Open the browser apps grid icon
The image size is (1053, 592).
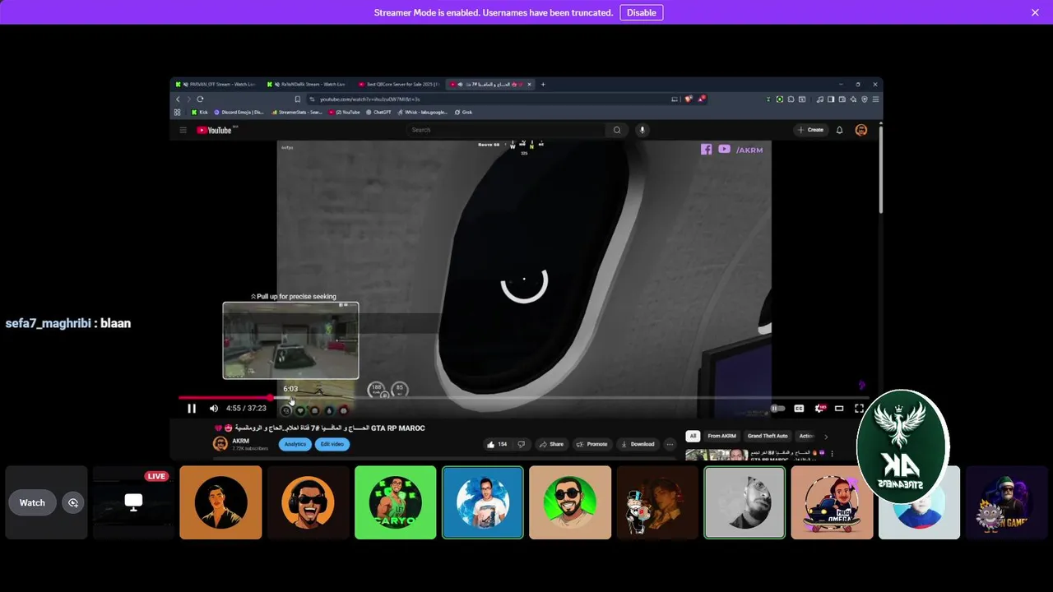tap(177, 112)
